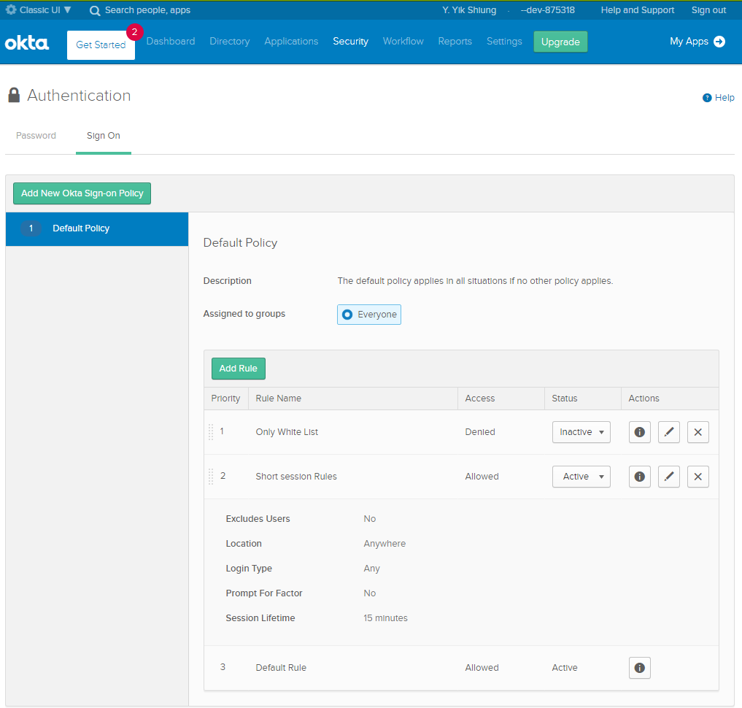Click drag handle of Short session Rules row
Image resolution: width=742 pixels, height=708 pixels.
click(x=211, y=477)
